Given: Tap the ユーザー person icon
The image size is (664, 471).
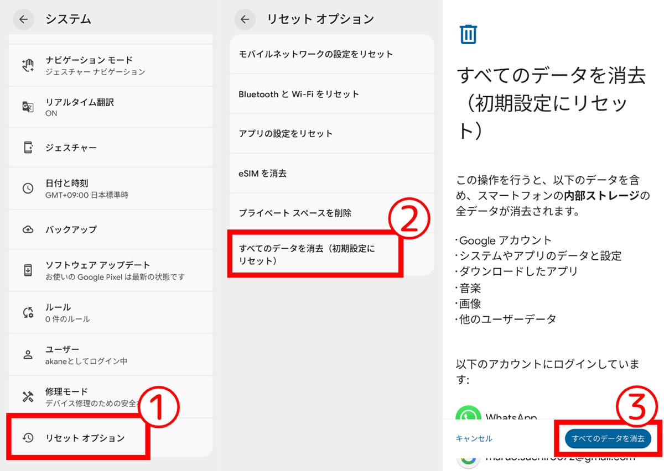Looking at the screenshot, I should click(x=28, y=355).
